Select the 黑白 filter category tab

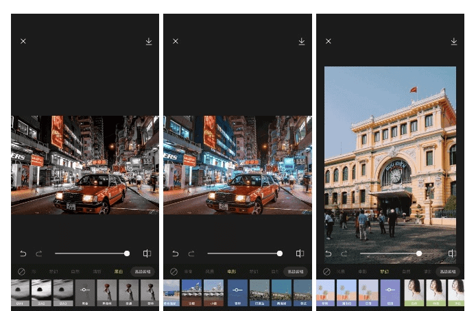[x=118, y=272]
